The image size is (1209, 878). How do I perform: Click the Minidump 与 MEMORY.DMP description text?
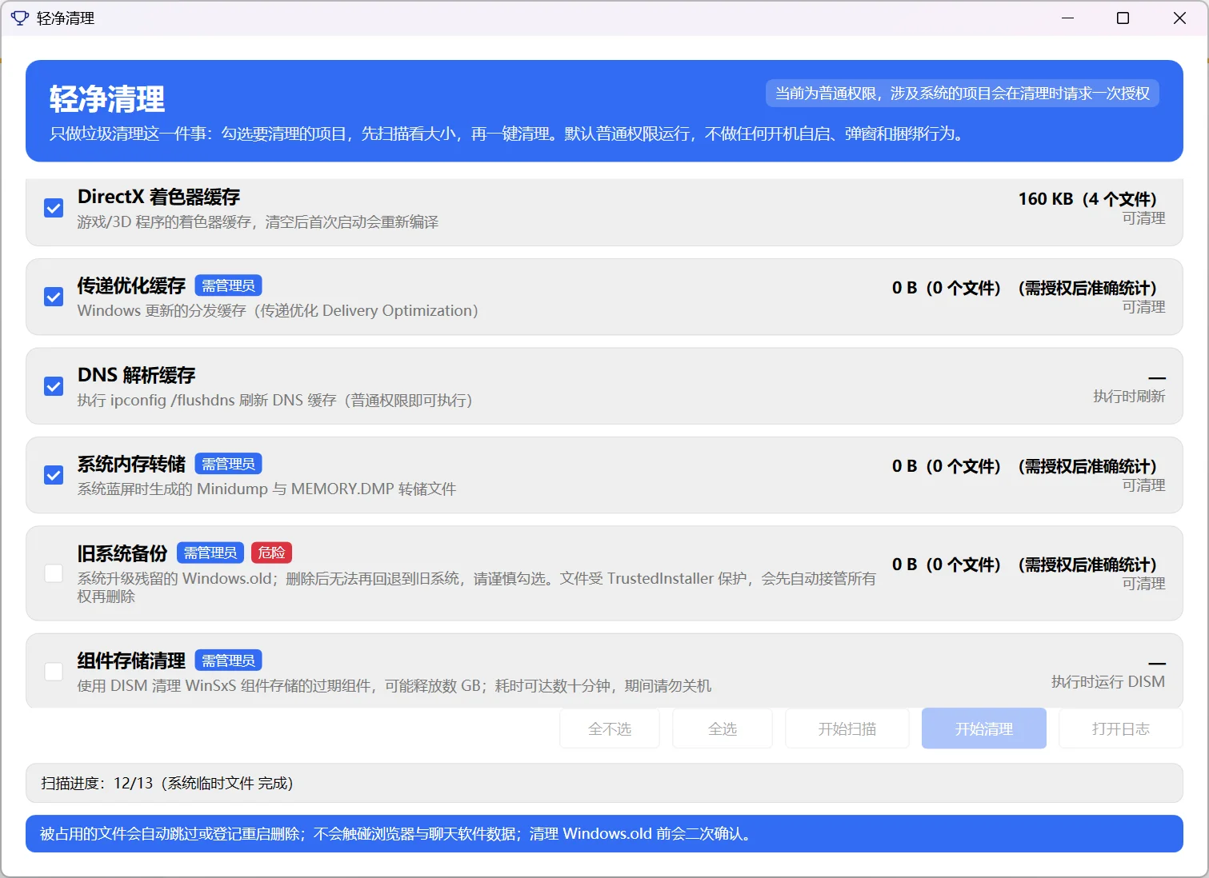click(266, 489)
